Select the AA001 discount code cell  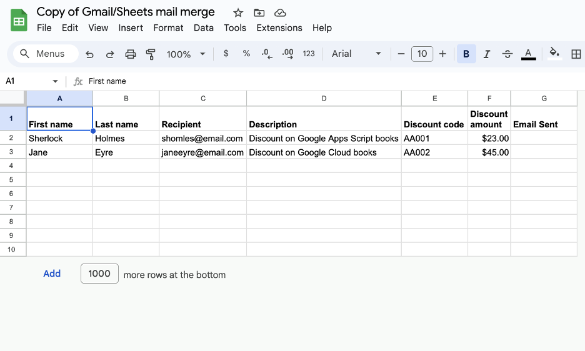[434, 138]
